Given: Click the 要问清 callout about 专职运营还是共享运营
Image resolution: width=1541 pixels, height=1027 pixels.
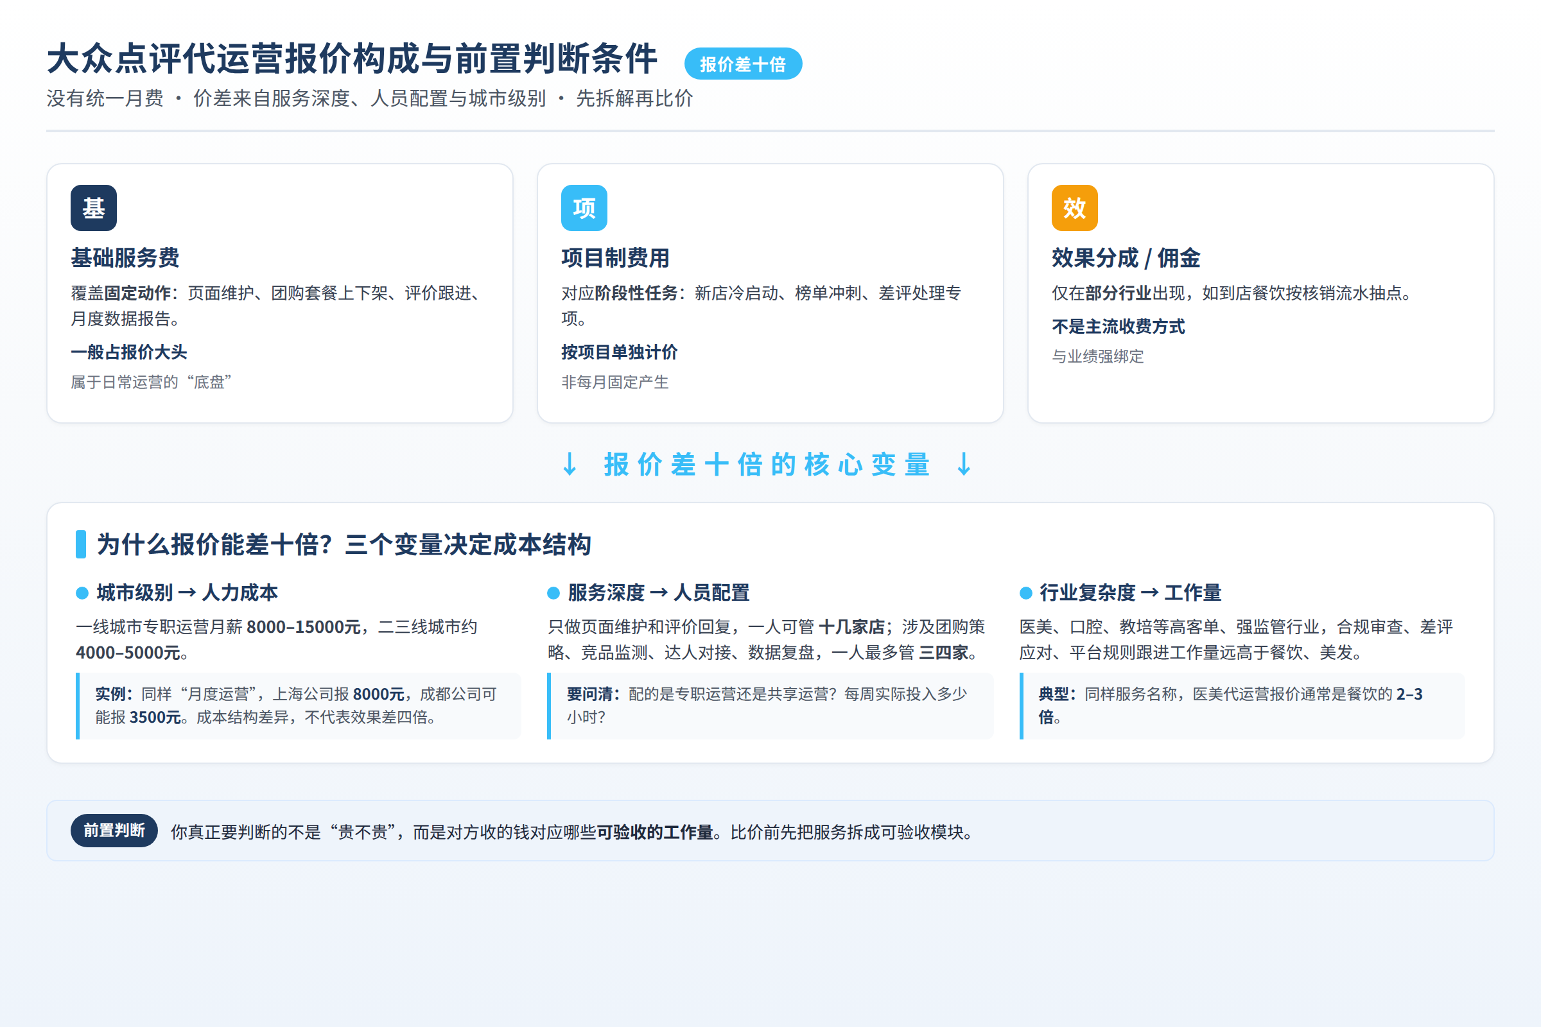Looking at the screenshot, I should point(770,706).
